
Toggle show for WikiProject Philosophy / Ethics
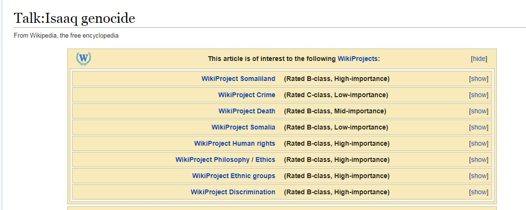click(479, 160)
